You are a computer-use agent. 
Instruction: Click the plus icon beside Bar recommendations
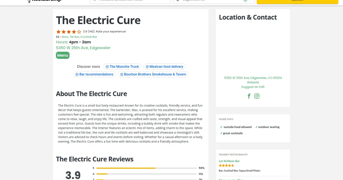(77, 75)
